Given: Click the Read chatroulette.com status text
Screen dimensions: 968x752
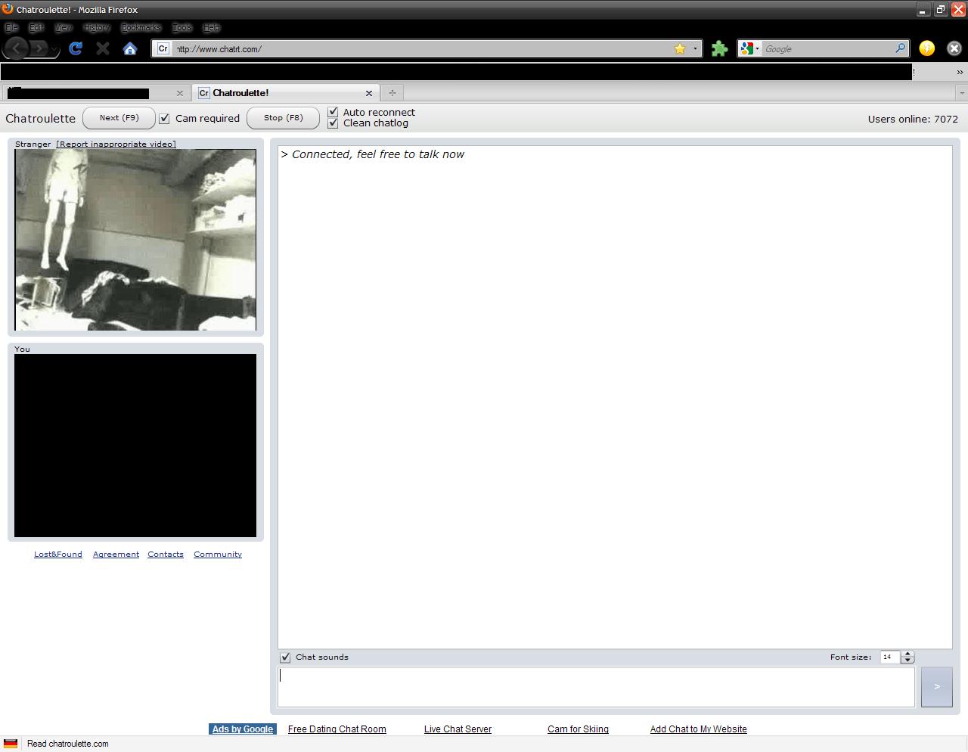Looking at the screenshot, I should 68,744.
